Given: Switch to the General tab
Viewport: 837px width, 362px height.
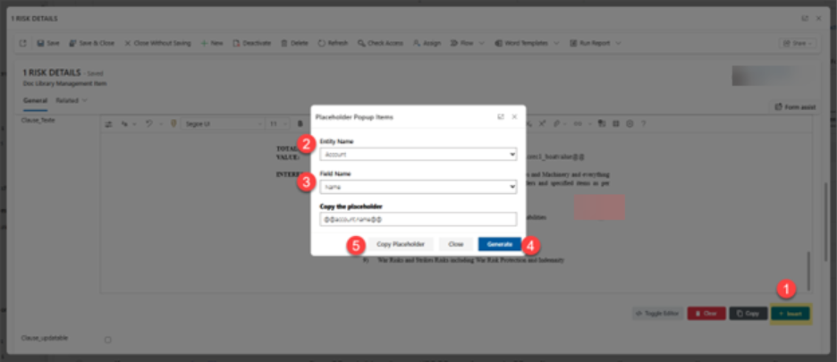Looking at the screenshot, I should (x=35, y=100).
